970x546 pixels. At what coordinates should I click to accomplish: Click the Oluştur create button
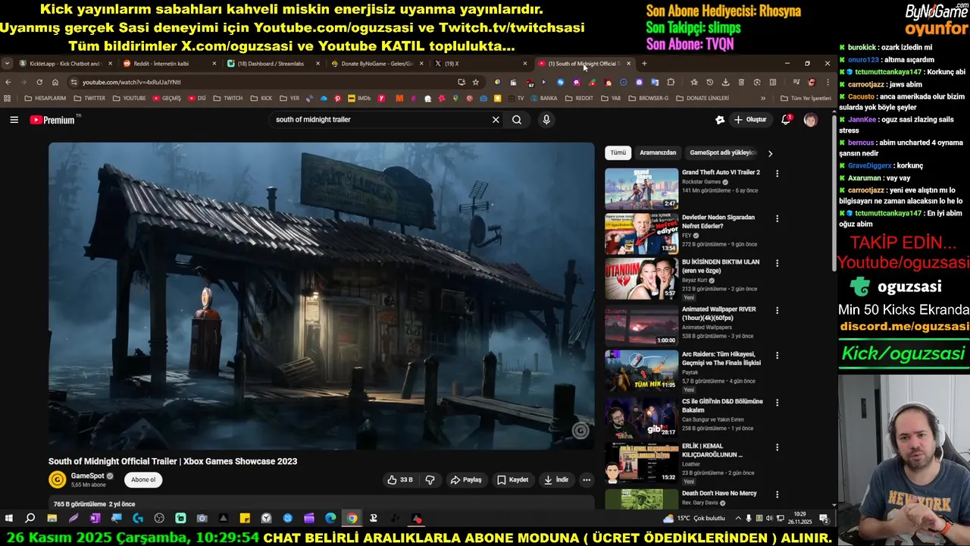click(750, 120)
